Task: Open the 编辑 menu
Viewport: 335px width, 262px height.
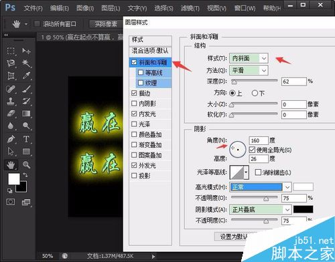Action: coord(60,8)
